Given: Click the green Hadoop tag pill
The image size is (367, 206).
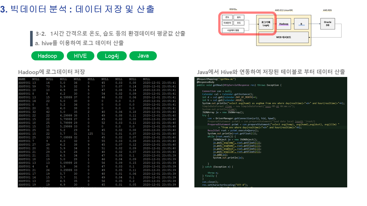Looking at the screenshot, I should (x=47, y=56).
